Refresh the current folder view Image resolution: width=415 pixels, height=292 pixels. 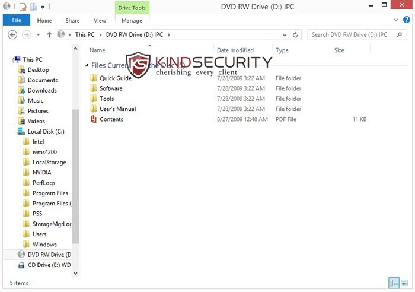(x=295, y=34)
